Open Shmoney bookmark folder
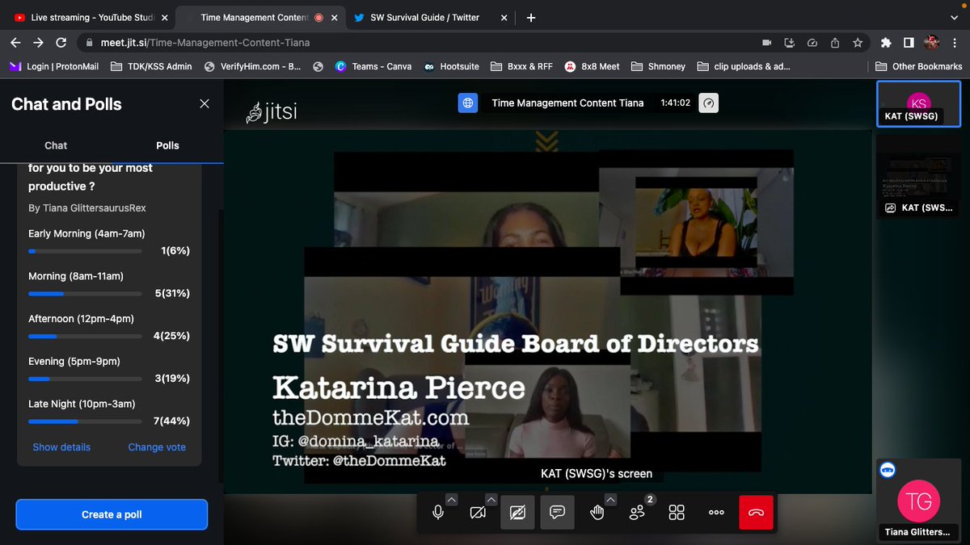970x545 pixels. (x=659, y=66)
